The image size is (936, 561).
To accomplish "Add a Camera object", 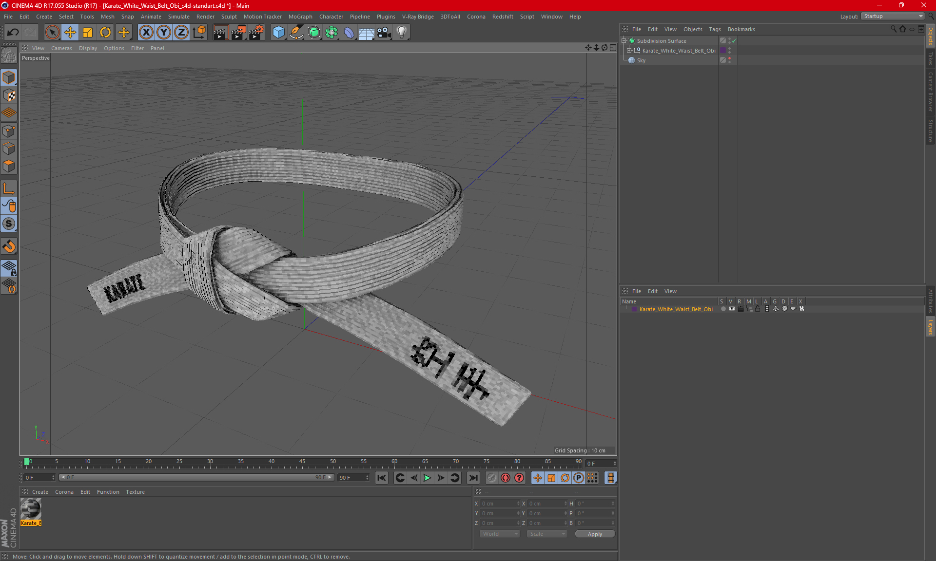I will pyautogui.click(x=384, y=32).
